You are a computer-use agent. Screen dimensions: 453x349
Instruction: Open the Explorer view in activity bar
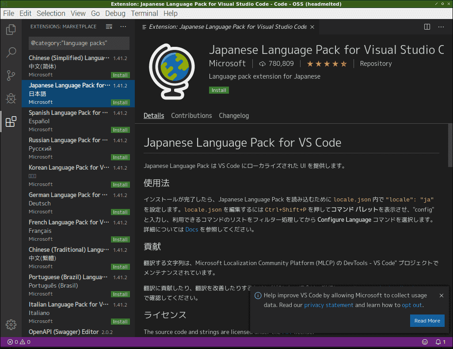[11, 30]
